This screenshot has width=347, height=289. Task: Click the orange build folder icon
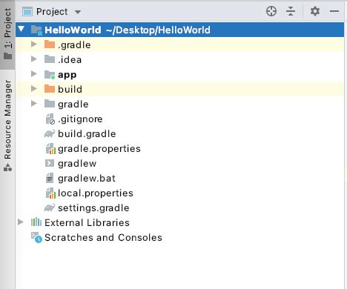pyautogui.click(x=50, y=89)
